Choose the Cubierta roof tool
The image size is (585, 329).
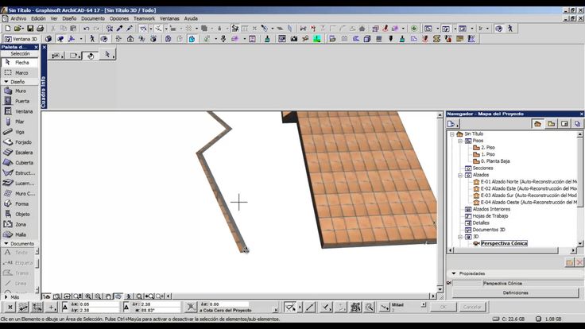[x=20, y=162]
